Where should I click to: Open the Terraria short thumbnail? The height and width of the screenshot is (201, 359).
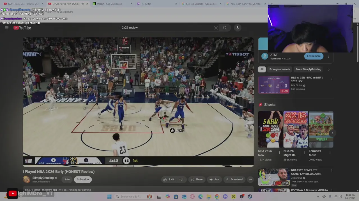pyautogui.click(x=321, y=129)
